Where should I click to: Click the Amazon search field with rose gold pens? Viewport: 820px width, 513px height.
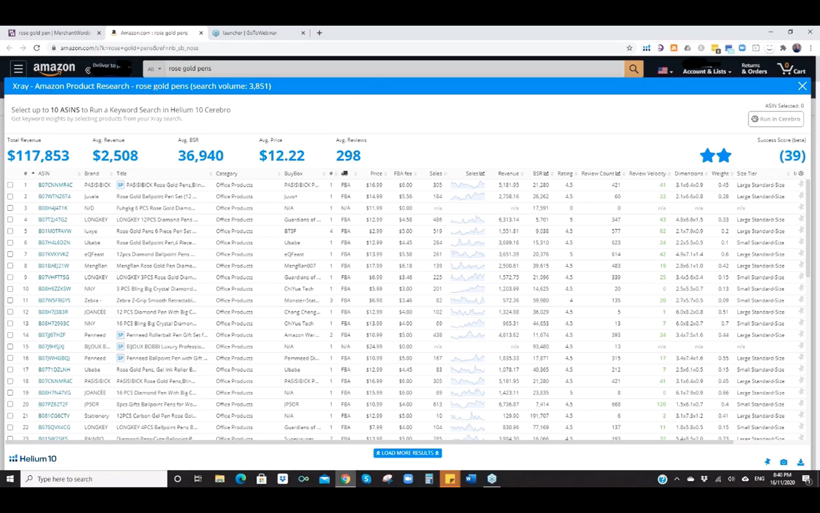394,69
